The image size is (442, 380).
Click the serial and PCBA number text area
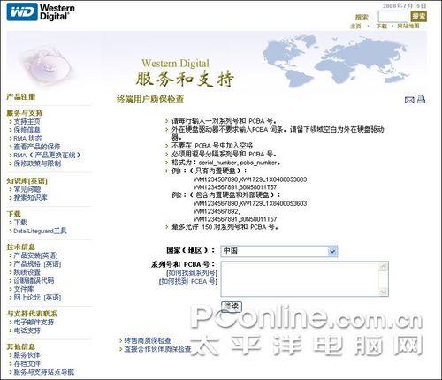pos(304,279)
